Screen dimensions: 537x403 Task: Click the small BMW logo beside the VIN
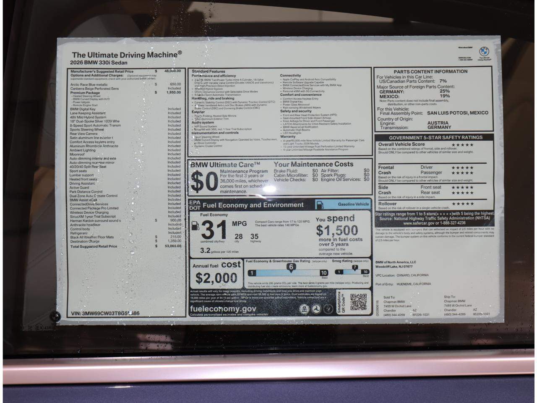click(x=55, y=316)
